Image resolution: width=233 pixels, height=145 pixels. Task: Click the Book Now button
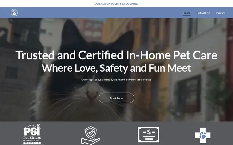(x=116, y=98)
